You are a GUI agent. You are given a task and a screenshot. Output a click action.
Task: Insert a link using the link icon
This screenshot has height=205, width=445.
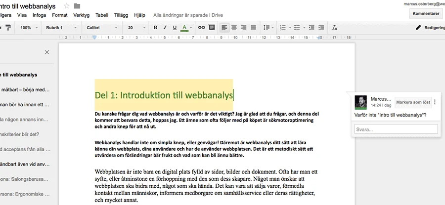click(x=202, y=28)
